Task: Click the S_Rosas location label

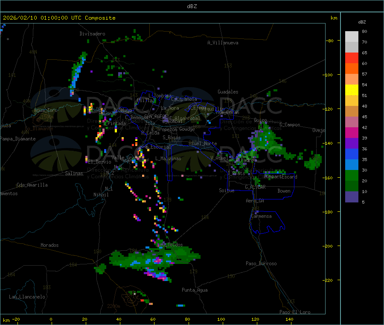Action: [x=172, y=138]
